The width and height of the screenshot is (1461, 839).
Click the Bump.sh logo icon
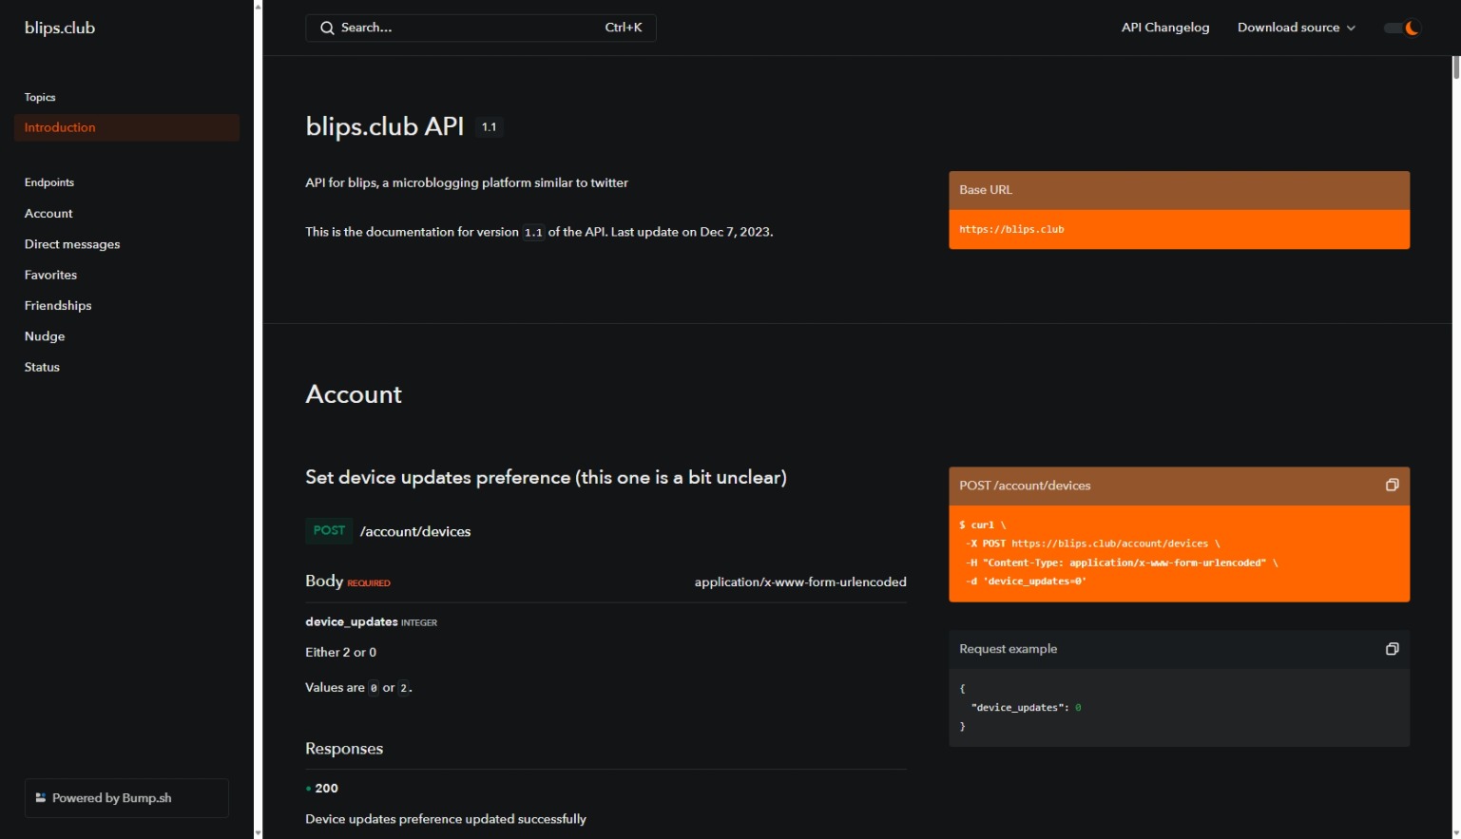[41, 798]
